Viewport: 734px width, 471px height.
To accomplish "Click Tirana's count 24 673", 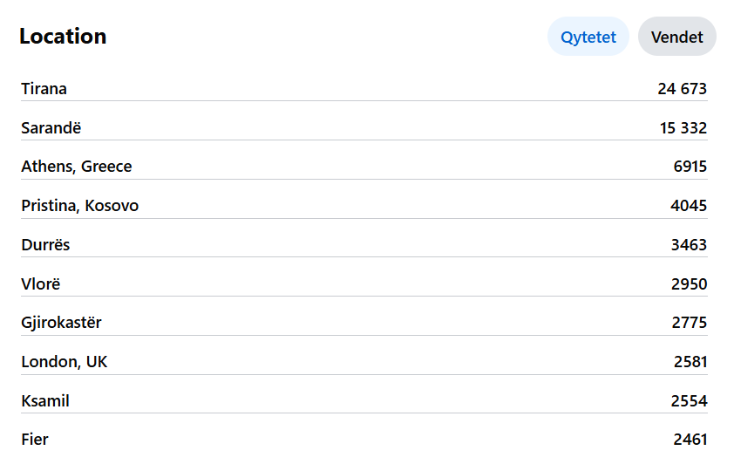I will (x=682, y=88).
